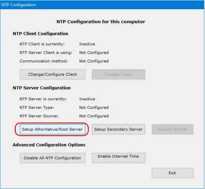
Task: Click the 'NTP Server Client is using:' label
Action: click(x=46, y=53)
